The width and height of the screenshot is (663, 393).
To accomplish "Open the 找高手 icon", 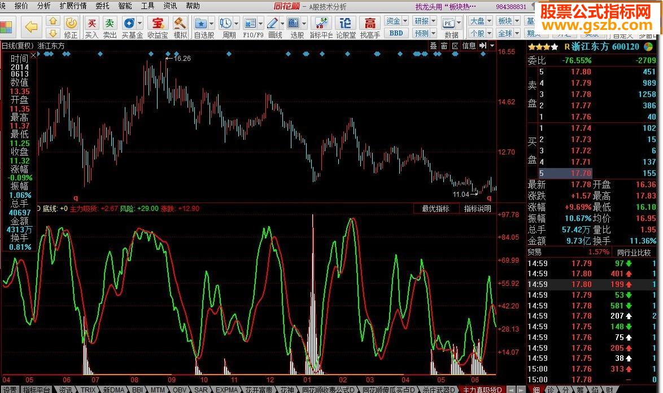I will [370, 23].
